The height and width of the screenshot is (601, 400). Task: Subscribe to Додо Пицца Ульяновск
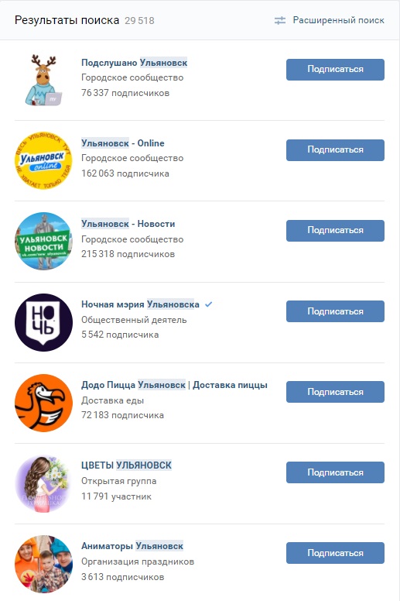(x=335, y=392)
